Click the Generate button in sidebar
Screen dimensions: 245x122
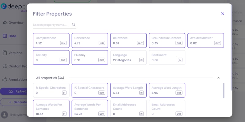coord(13,102)
